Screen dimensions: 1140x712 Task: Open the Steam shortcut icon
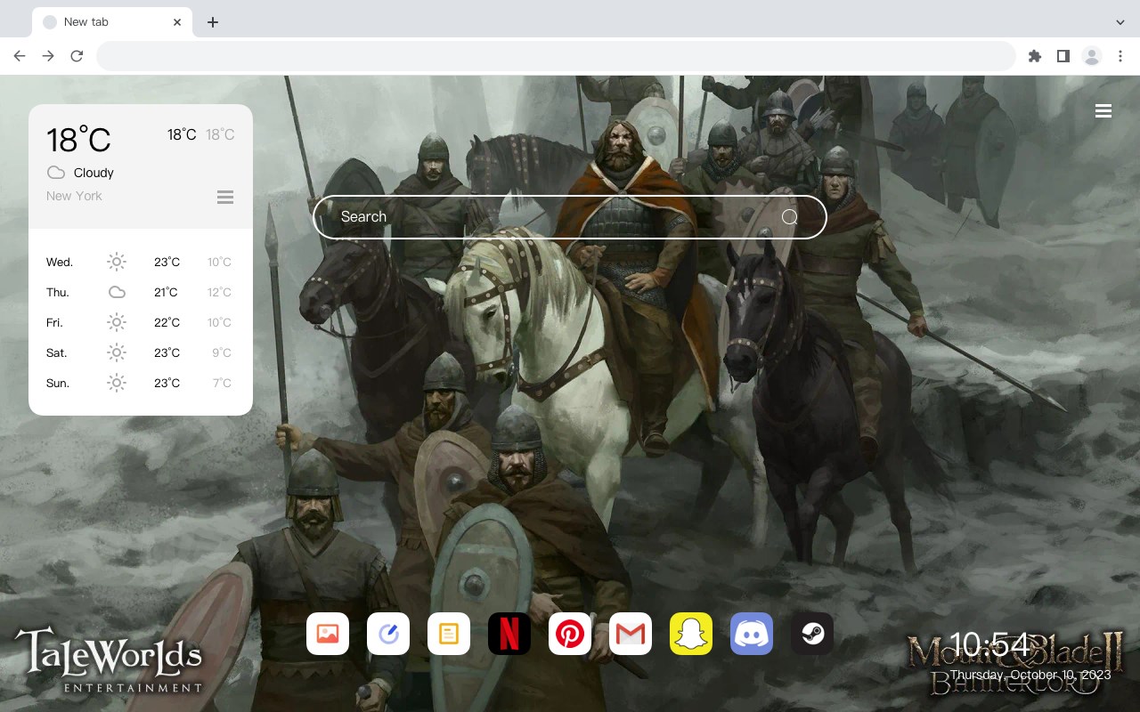point(812,634)
